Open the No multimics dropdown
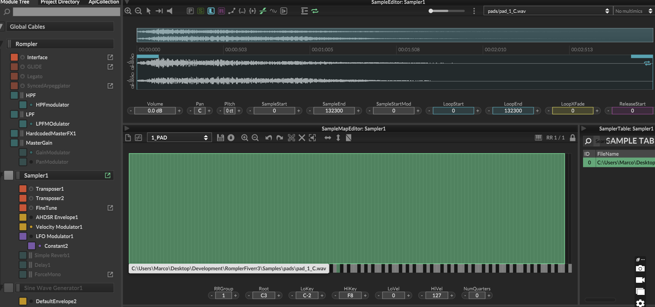Screen dimensions: 655x307 (634, 11)
